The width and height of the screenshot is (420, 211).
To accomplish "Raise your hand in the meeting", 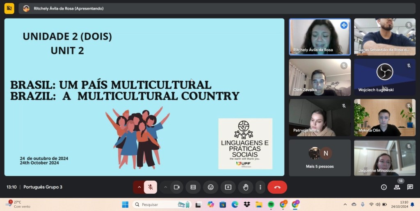I will coord(246,187).
